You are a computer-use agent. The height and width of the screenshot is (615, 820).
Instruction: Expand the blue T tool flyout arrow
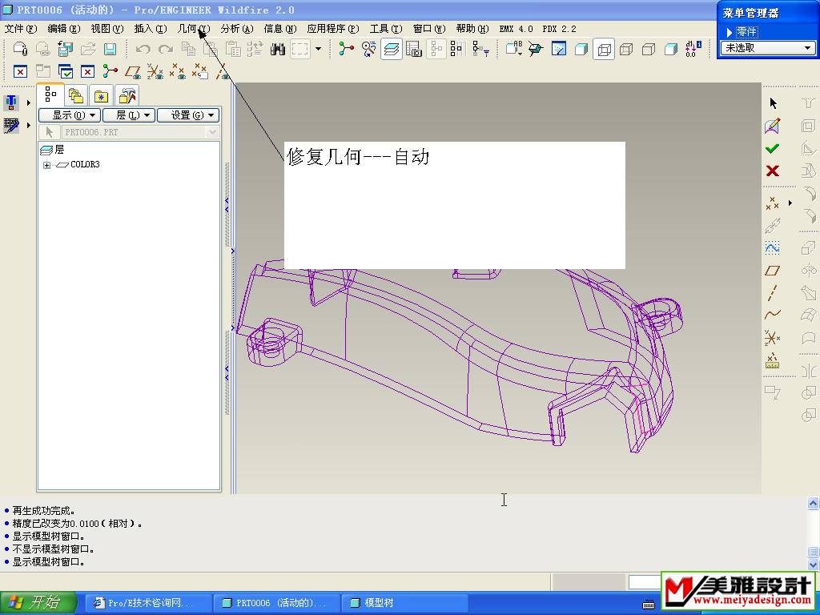point(29,103)
